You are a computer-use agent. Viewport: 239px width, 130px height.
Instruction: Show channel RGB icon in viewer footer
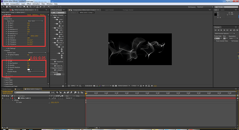tap(100, 86)
